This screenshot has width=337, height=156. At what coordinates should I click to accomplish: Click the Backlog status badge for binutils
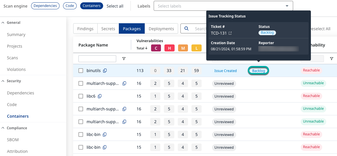pyautogui.click(x=258, y=71)
